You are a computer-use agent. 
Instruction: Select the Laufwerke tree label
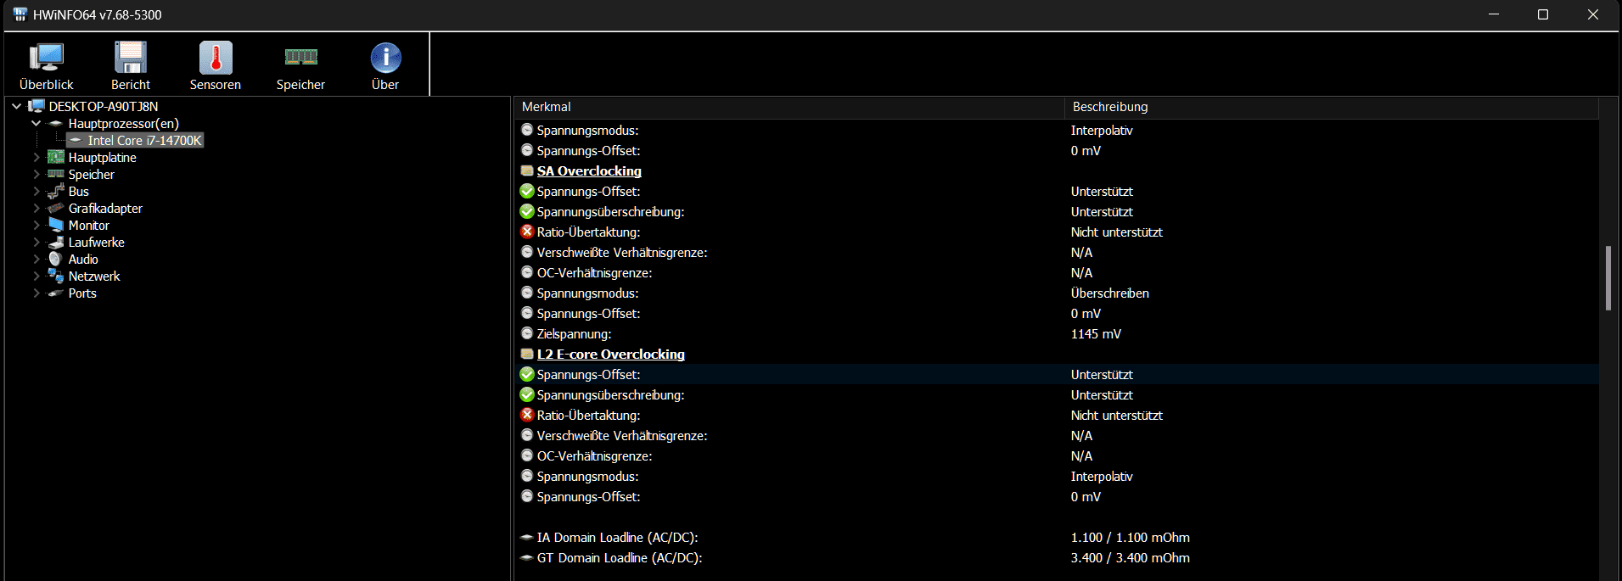[96, 242]
